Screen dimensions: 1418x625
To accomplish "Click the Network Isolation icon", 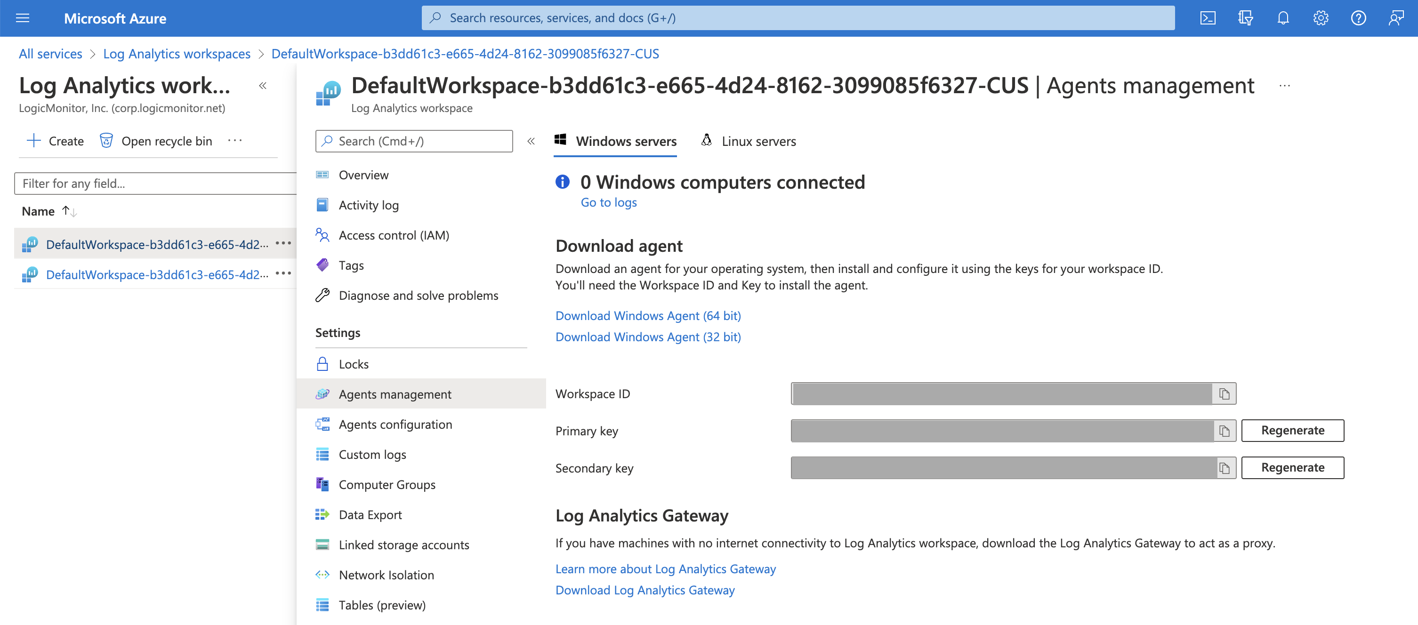I will click(322, 575).
